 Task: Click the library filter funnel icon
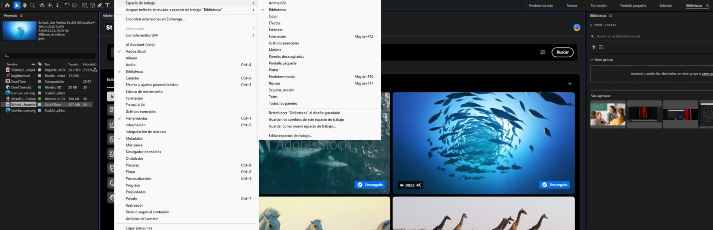pos(594,47)
